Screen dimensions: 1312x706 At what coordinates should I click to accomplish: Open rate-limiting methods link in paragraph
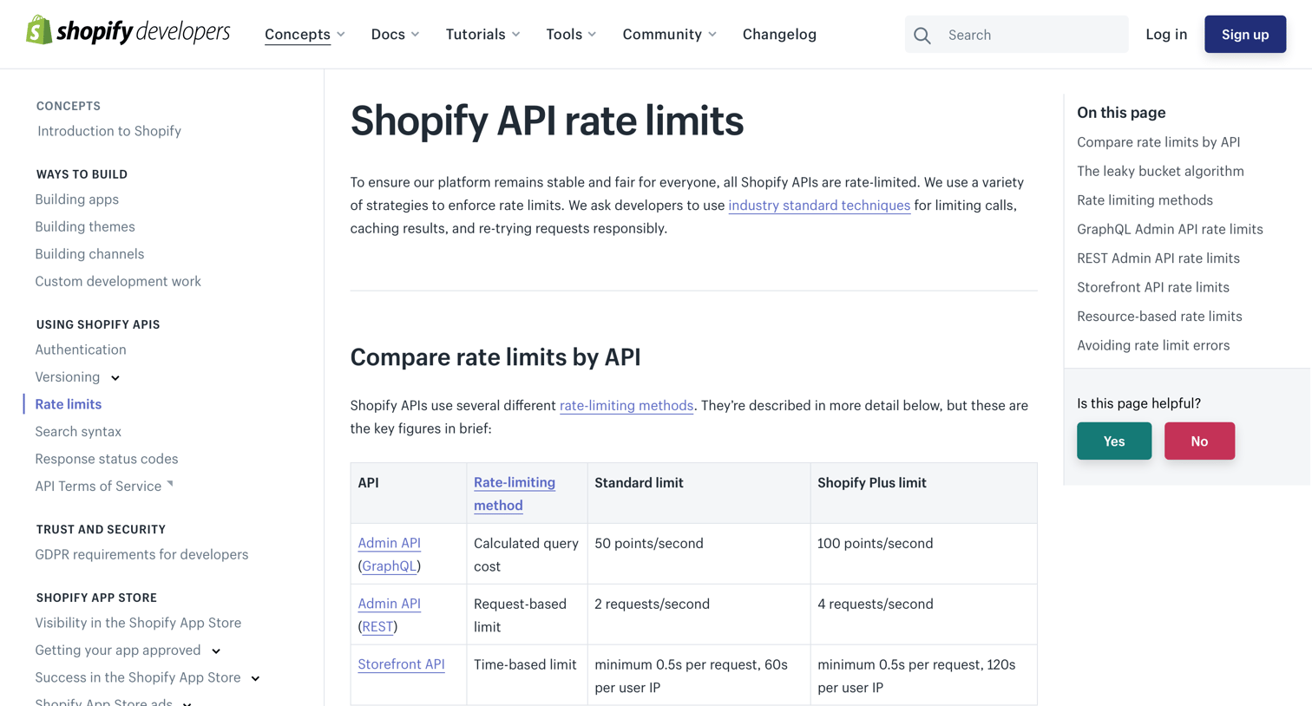pos(626,405)
